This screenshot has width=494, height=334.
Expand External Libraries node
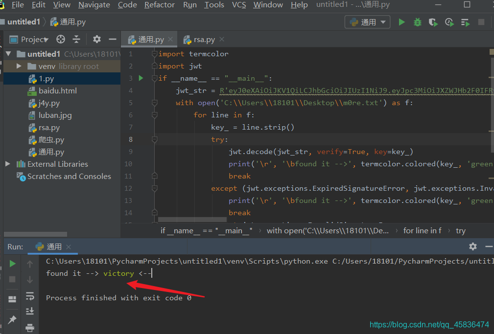(x=8, y=164)
